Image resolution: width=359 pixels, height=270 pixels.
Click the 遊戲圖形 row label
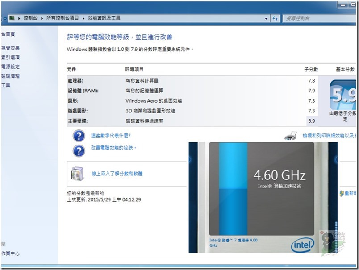pos(77,111)
